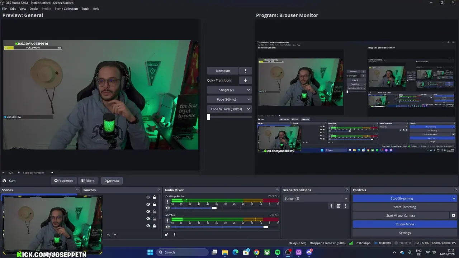Float the Controls dock panel
The image size is (459, 258).
pos(456,190)
